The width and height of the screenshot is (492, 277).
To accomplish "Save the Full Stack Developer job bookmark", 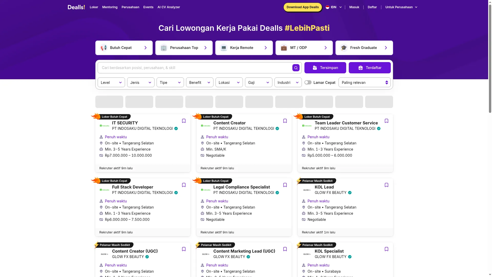I will tap(184, 185).
